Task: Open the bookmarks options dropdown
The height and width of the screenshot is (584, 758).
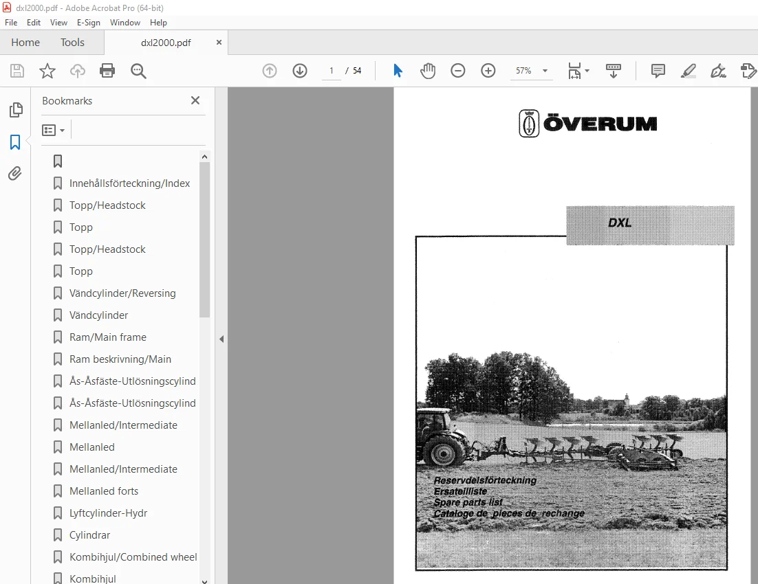Action: (53, 131)
